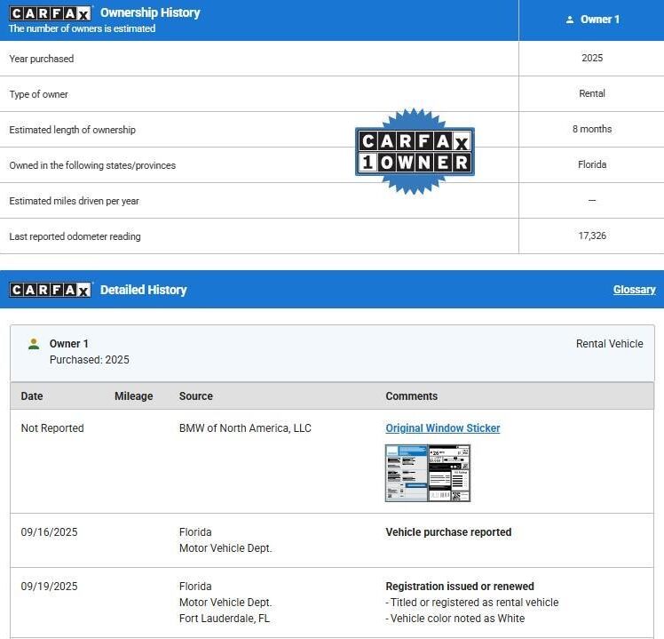Screen dimensions: 664x639
Task: Click the 'Rental Vehicle' label
Action: pos(609,344)
